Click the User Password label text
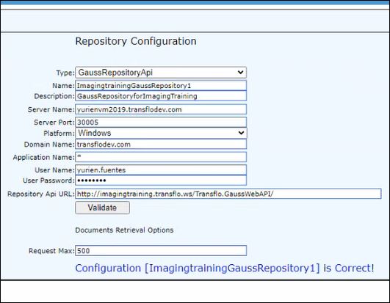The height and width of the screenshot is (303, 390). click(48, 180)
